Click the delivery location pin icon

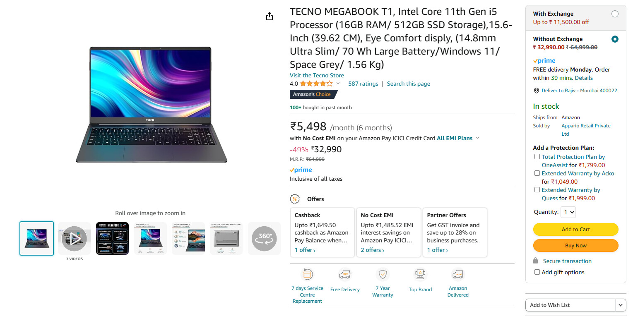click(x=537, y=91)
